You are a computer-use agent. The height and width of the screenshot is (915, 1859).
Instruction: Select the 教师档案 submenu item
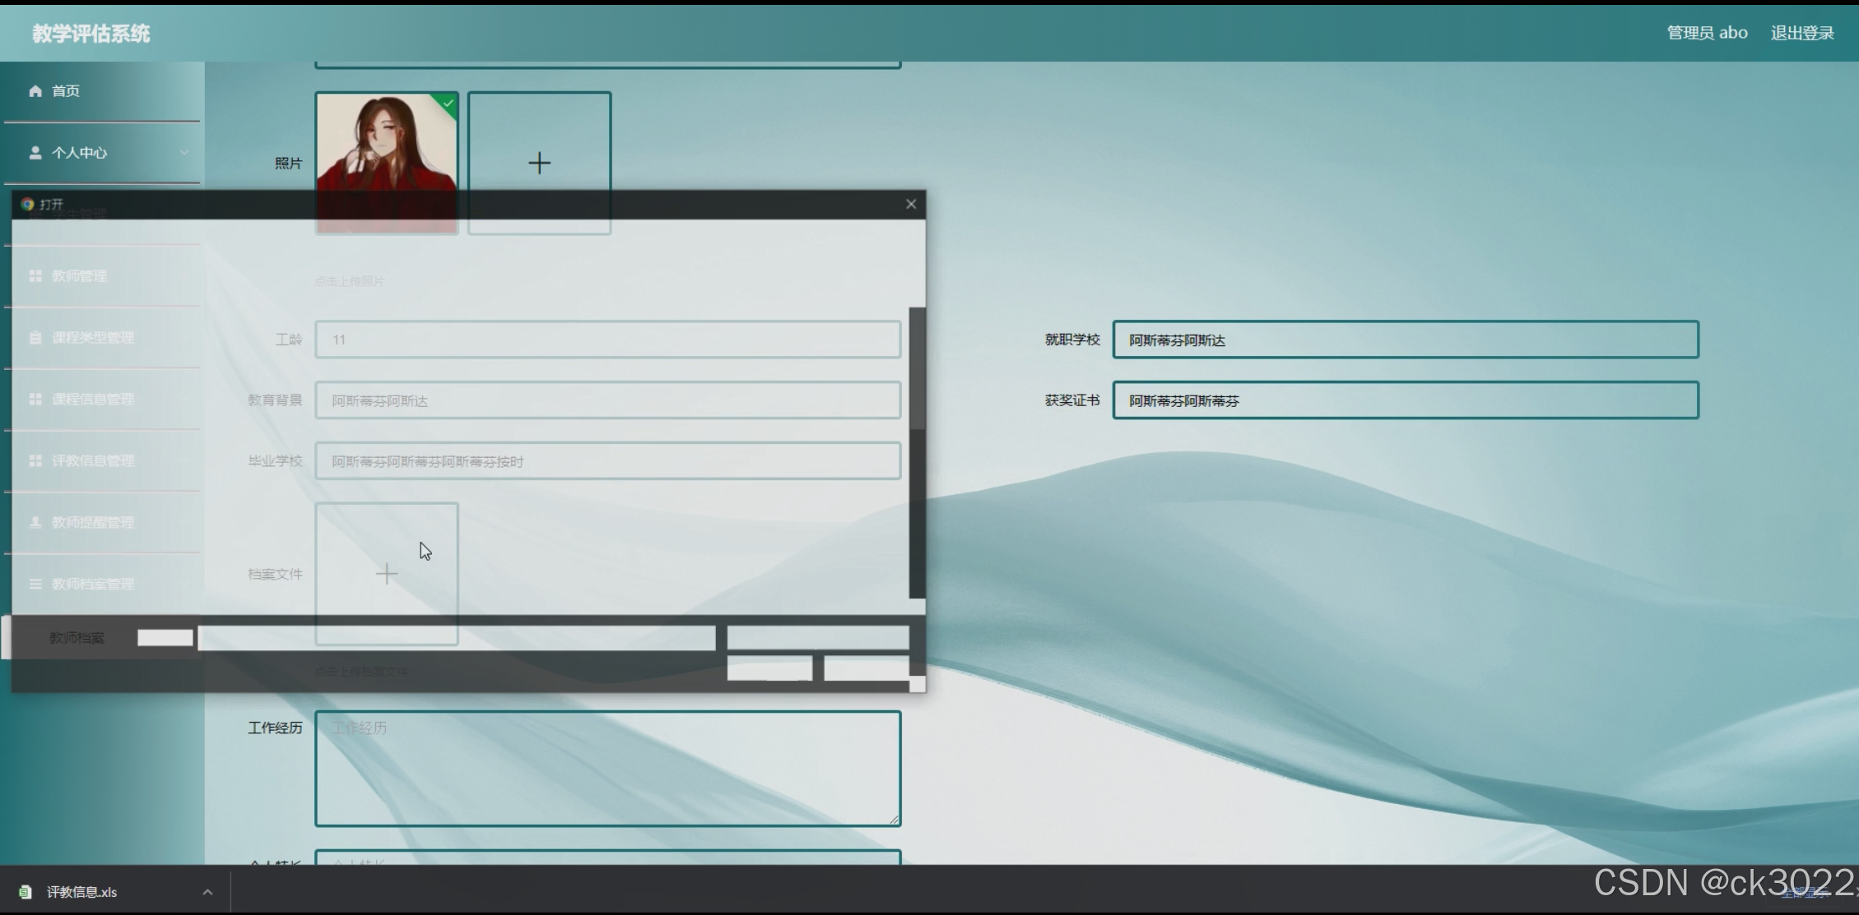pos(77,638)
